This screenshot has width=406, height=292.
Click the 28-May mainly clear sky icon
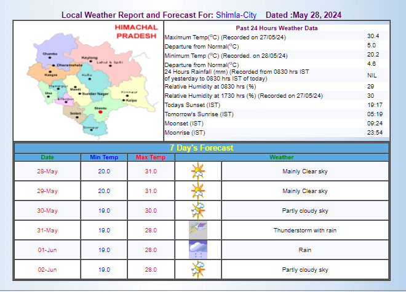[x=197, y=171]
